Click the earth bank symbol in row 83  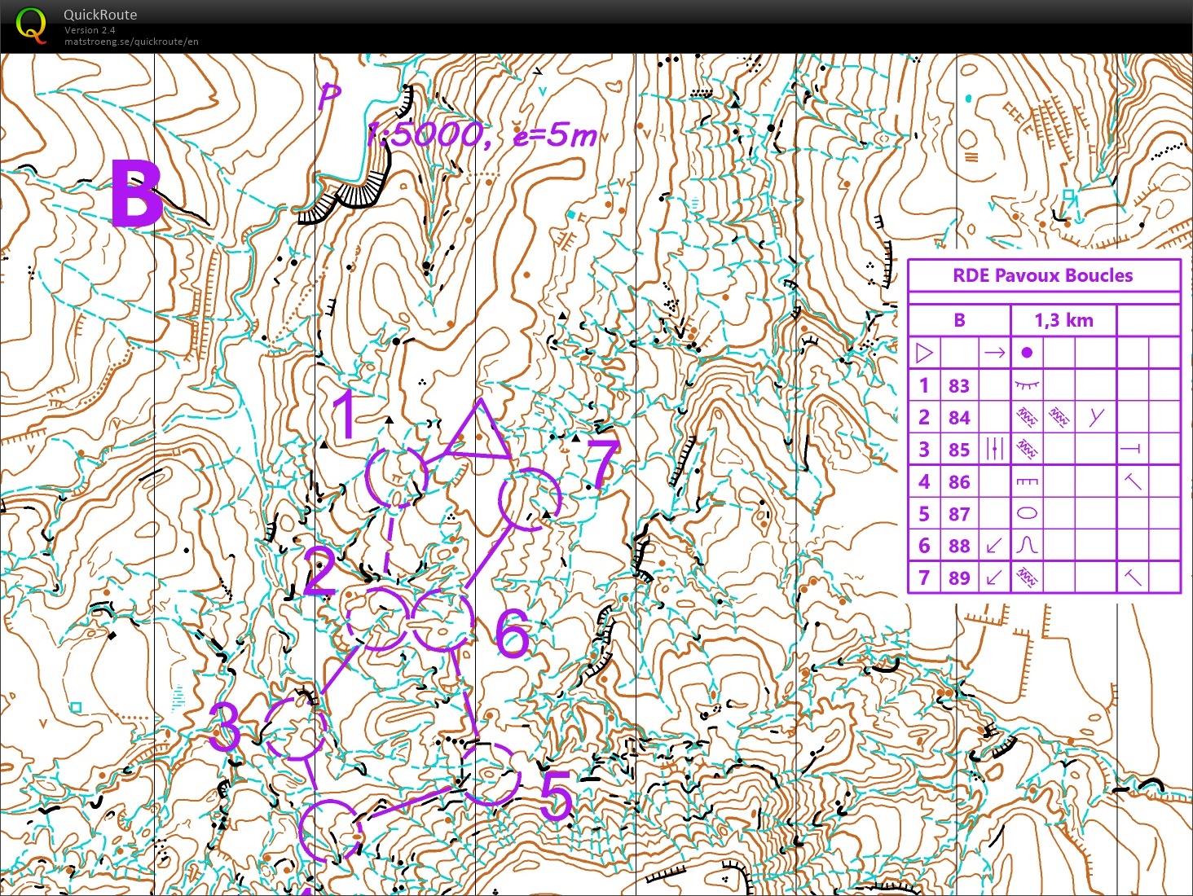(1027, 384)
